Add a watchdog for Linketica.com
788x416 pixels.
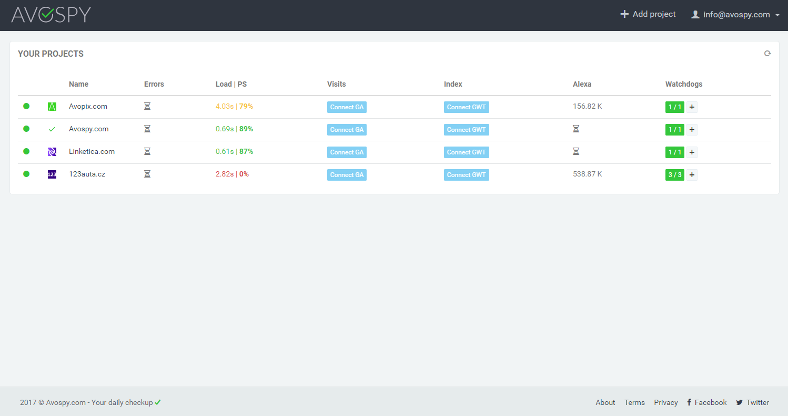[x=692, y=152]
